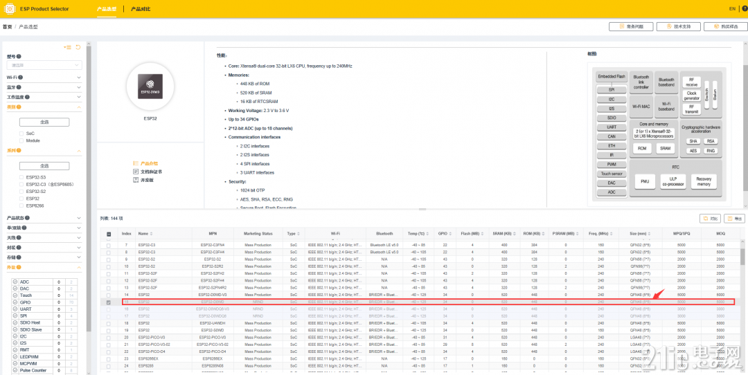This screenshot has height=375, width=748.
Task: Click the 技术支持 button
Action: pos(678,27)
